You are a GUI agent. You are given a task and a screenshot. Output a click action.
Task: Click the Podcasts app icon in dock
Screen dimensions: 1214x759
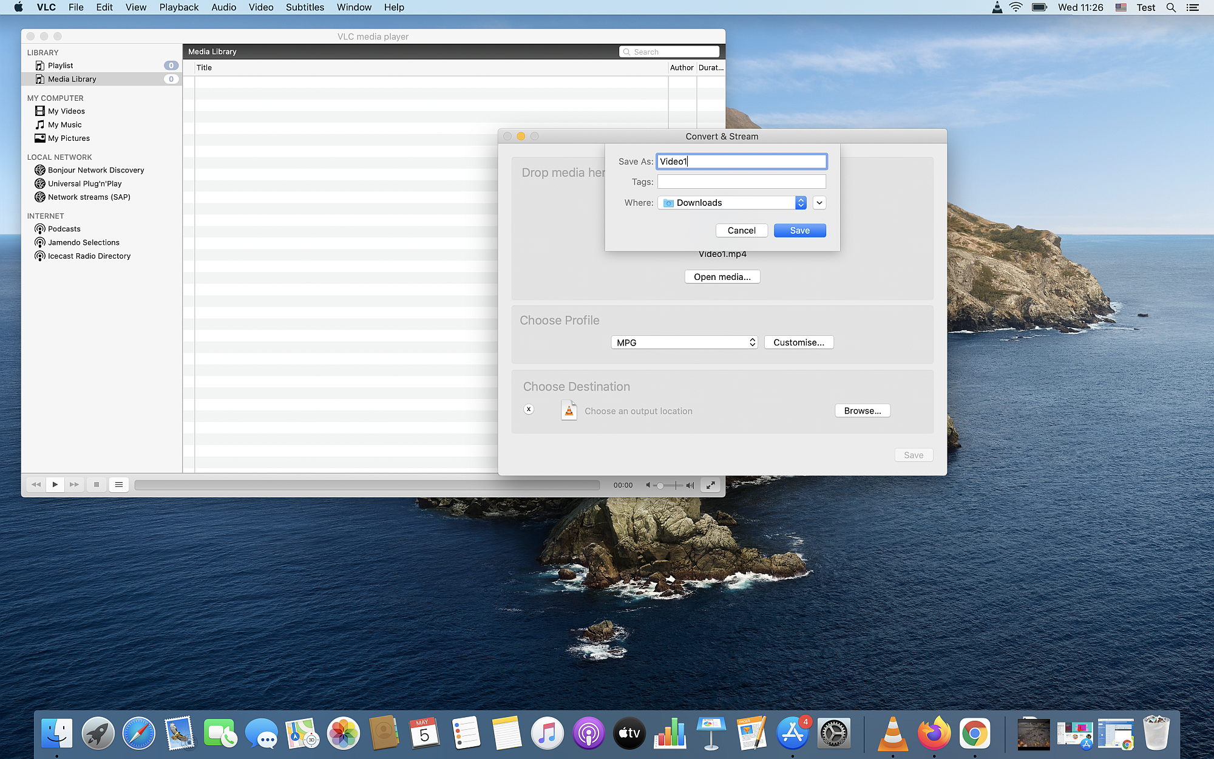click(x=588, y=733)
